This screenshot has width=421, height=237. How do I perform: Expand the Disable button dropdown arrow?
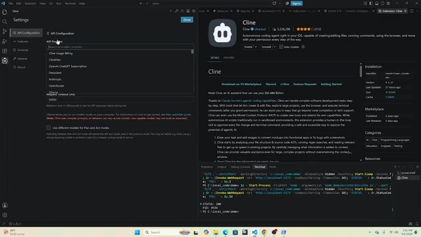[x=256, y=47]
